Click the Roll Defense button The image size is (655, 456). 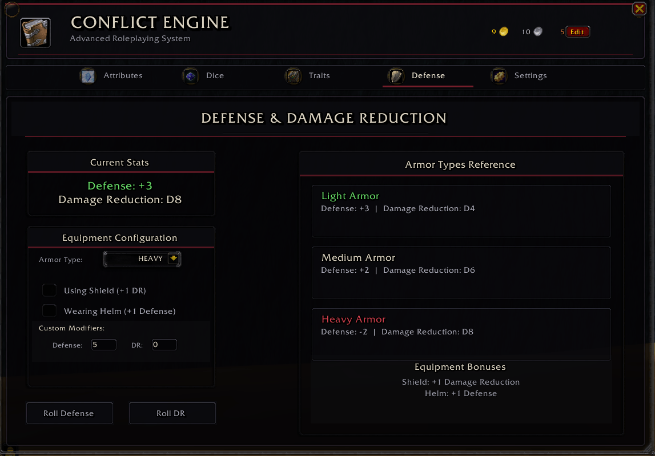pos(70,413)
